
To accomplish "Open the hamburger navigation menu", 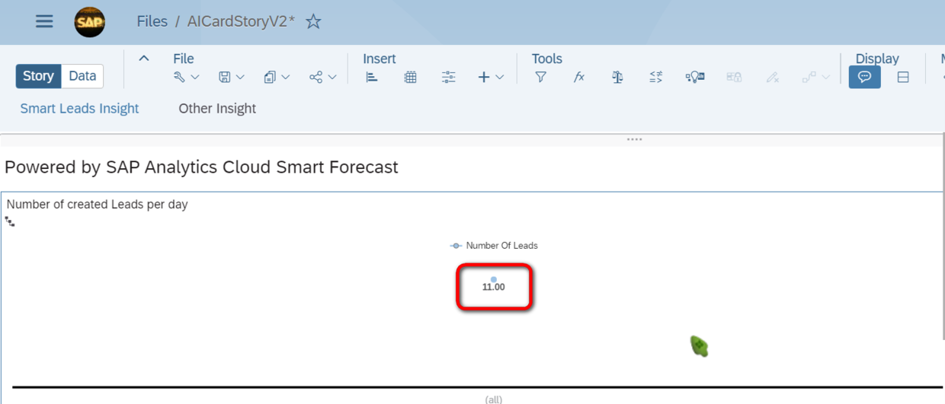I will pos(44,21).
